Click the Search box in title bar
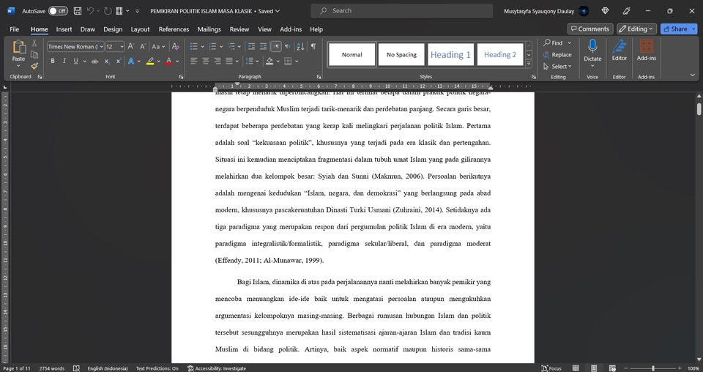 click(402, 11)
